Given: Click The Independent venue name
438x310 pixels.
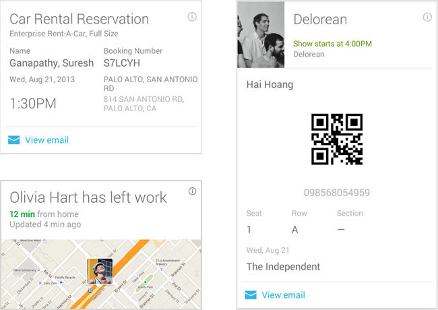Looking at the screenshot, I should click(x=283, y=266).
